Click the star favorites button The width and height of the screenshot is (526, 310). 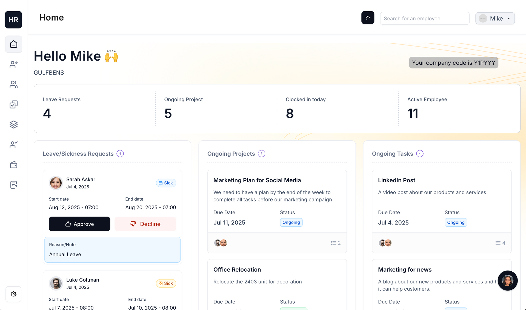[368, 18]
